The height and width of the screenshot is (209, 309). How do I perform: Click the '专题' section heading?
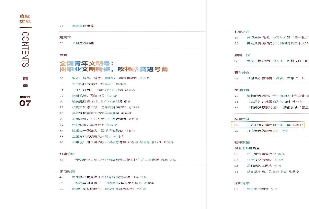click(x=63, y=55)
